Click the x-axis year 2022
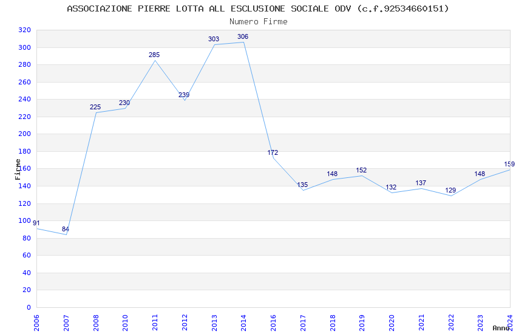Screen dimensions: 516x334 [451, 323]
